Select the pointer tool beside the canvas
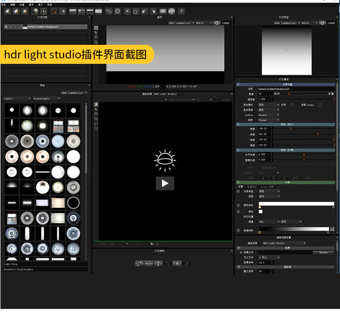 [96, 33]
